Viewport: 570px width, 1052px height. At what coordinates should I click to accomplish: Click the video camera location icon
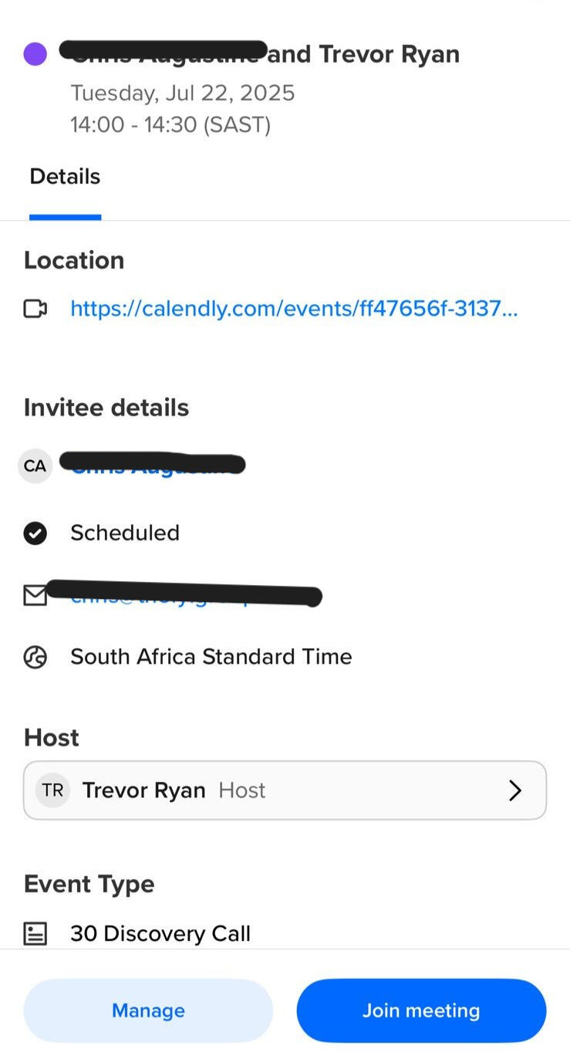[35, 310]
